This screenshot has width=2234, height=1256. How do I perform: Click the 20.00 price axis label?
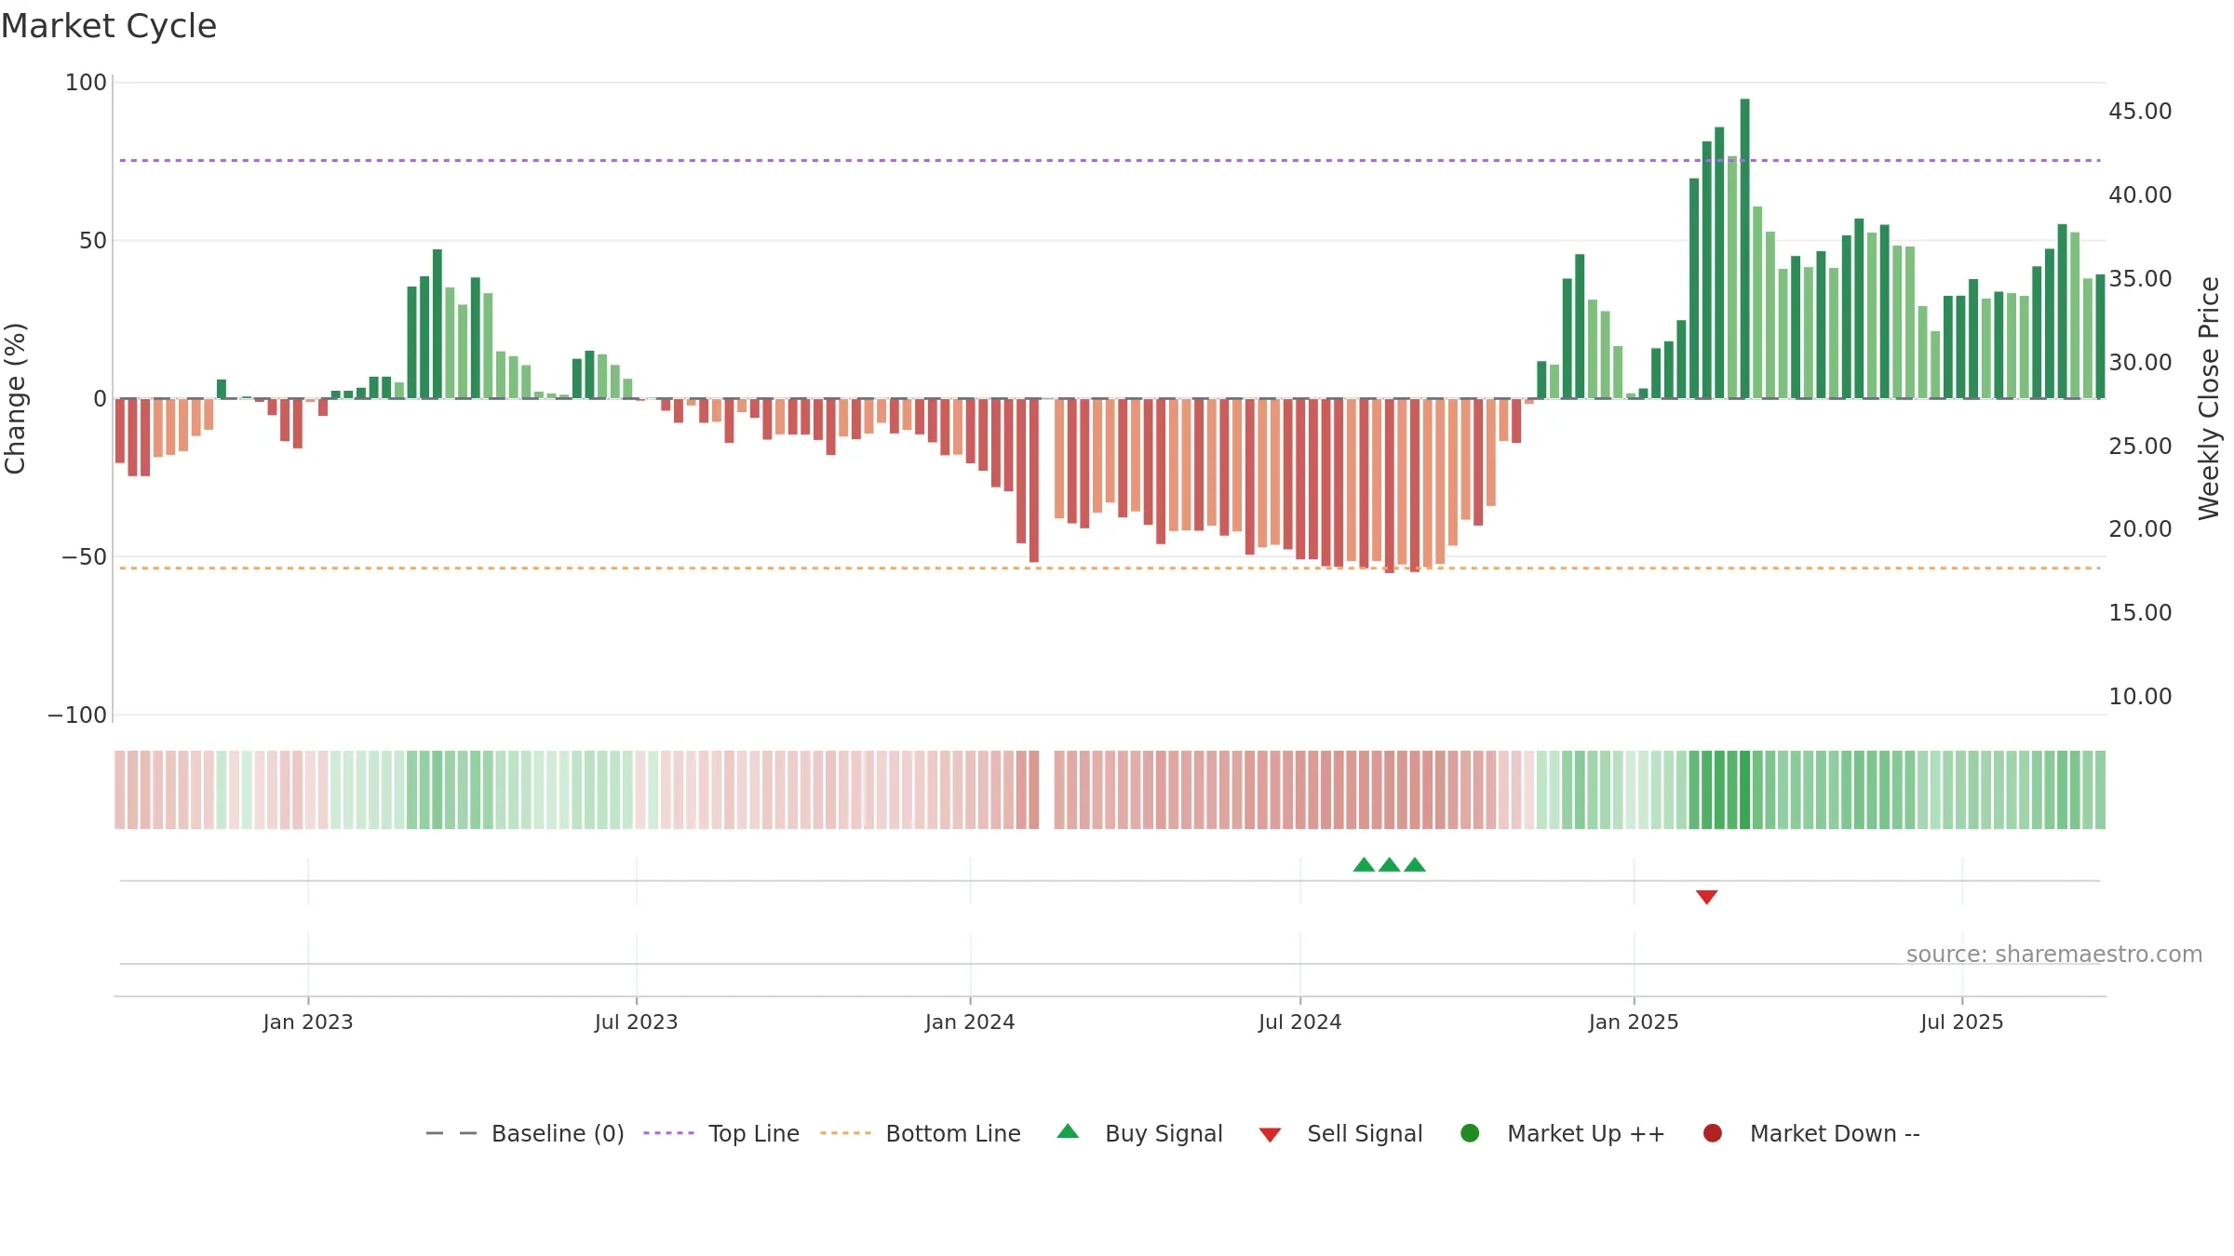click(x=2140, y=529)
